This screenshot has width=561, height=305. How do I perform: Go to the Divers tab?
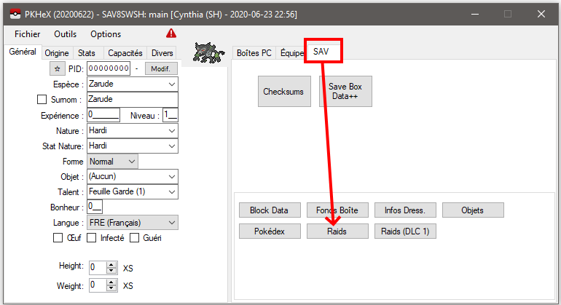click(162, 53)
